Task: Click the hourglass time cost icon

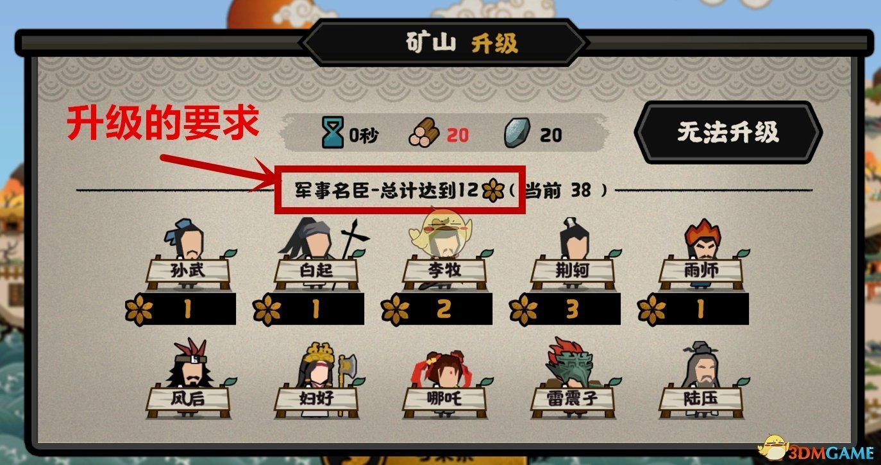Action: click(332, 134)
